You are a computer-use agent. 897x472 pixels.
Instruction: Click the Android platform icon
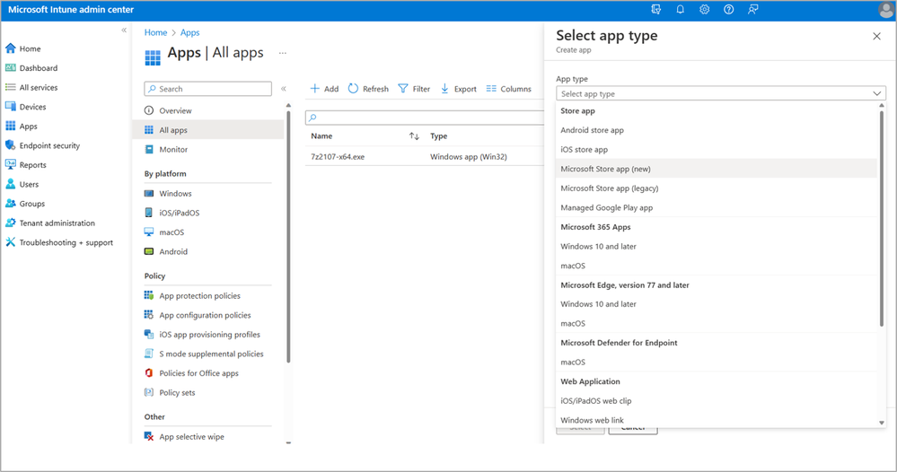149,251
